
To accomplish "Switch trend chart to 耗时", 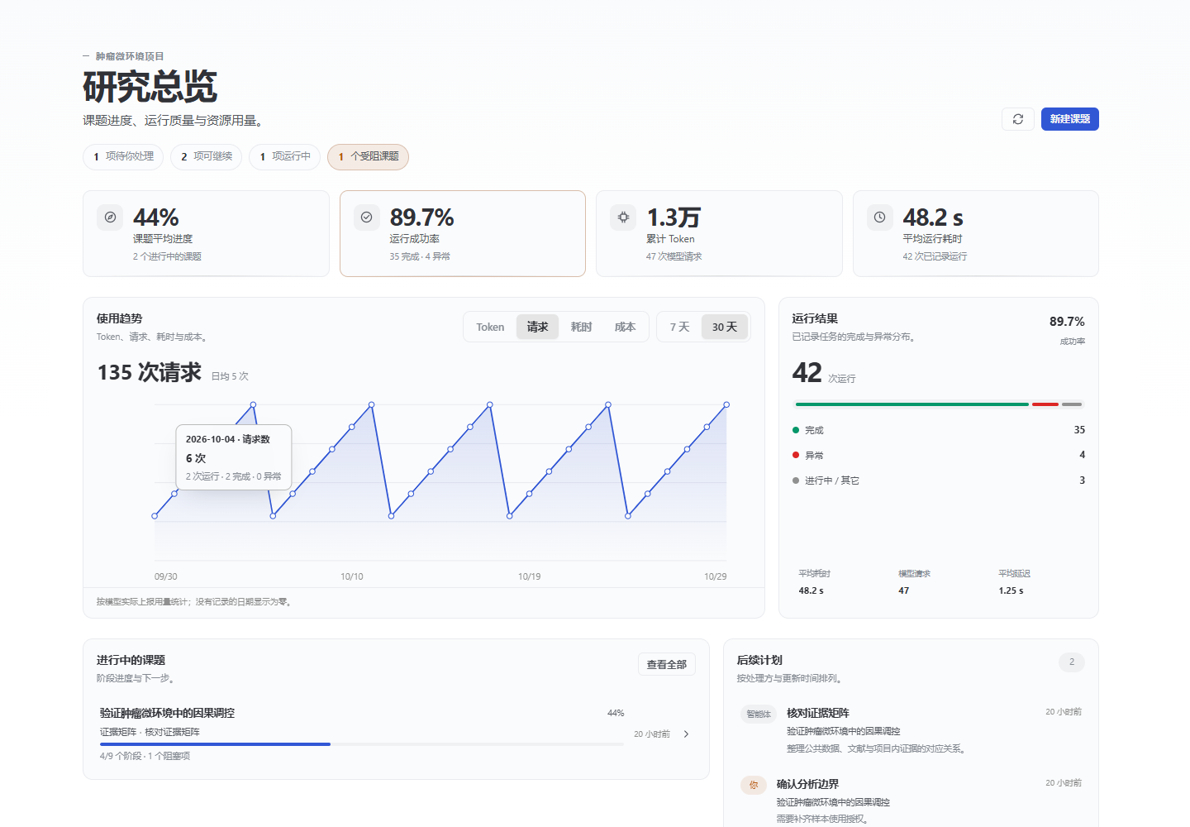I will click(x=581, y=327).
